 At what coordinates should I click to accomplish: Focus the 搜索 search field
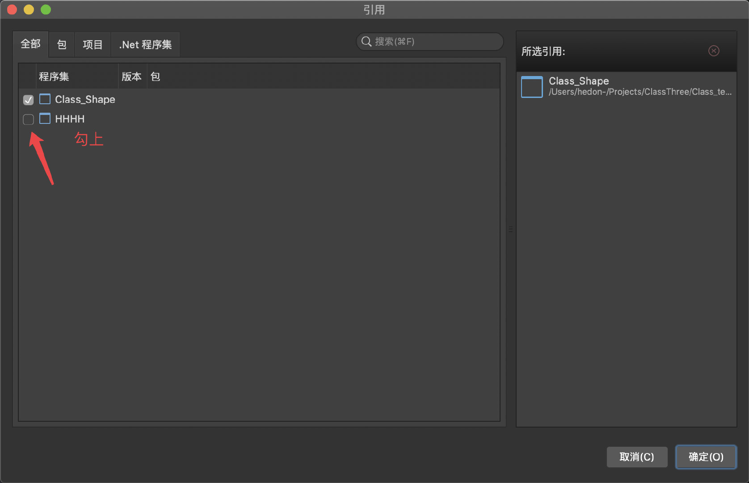coord(430,42)
